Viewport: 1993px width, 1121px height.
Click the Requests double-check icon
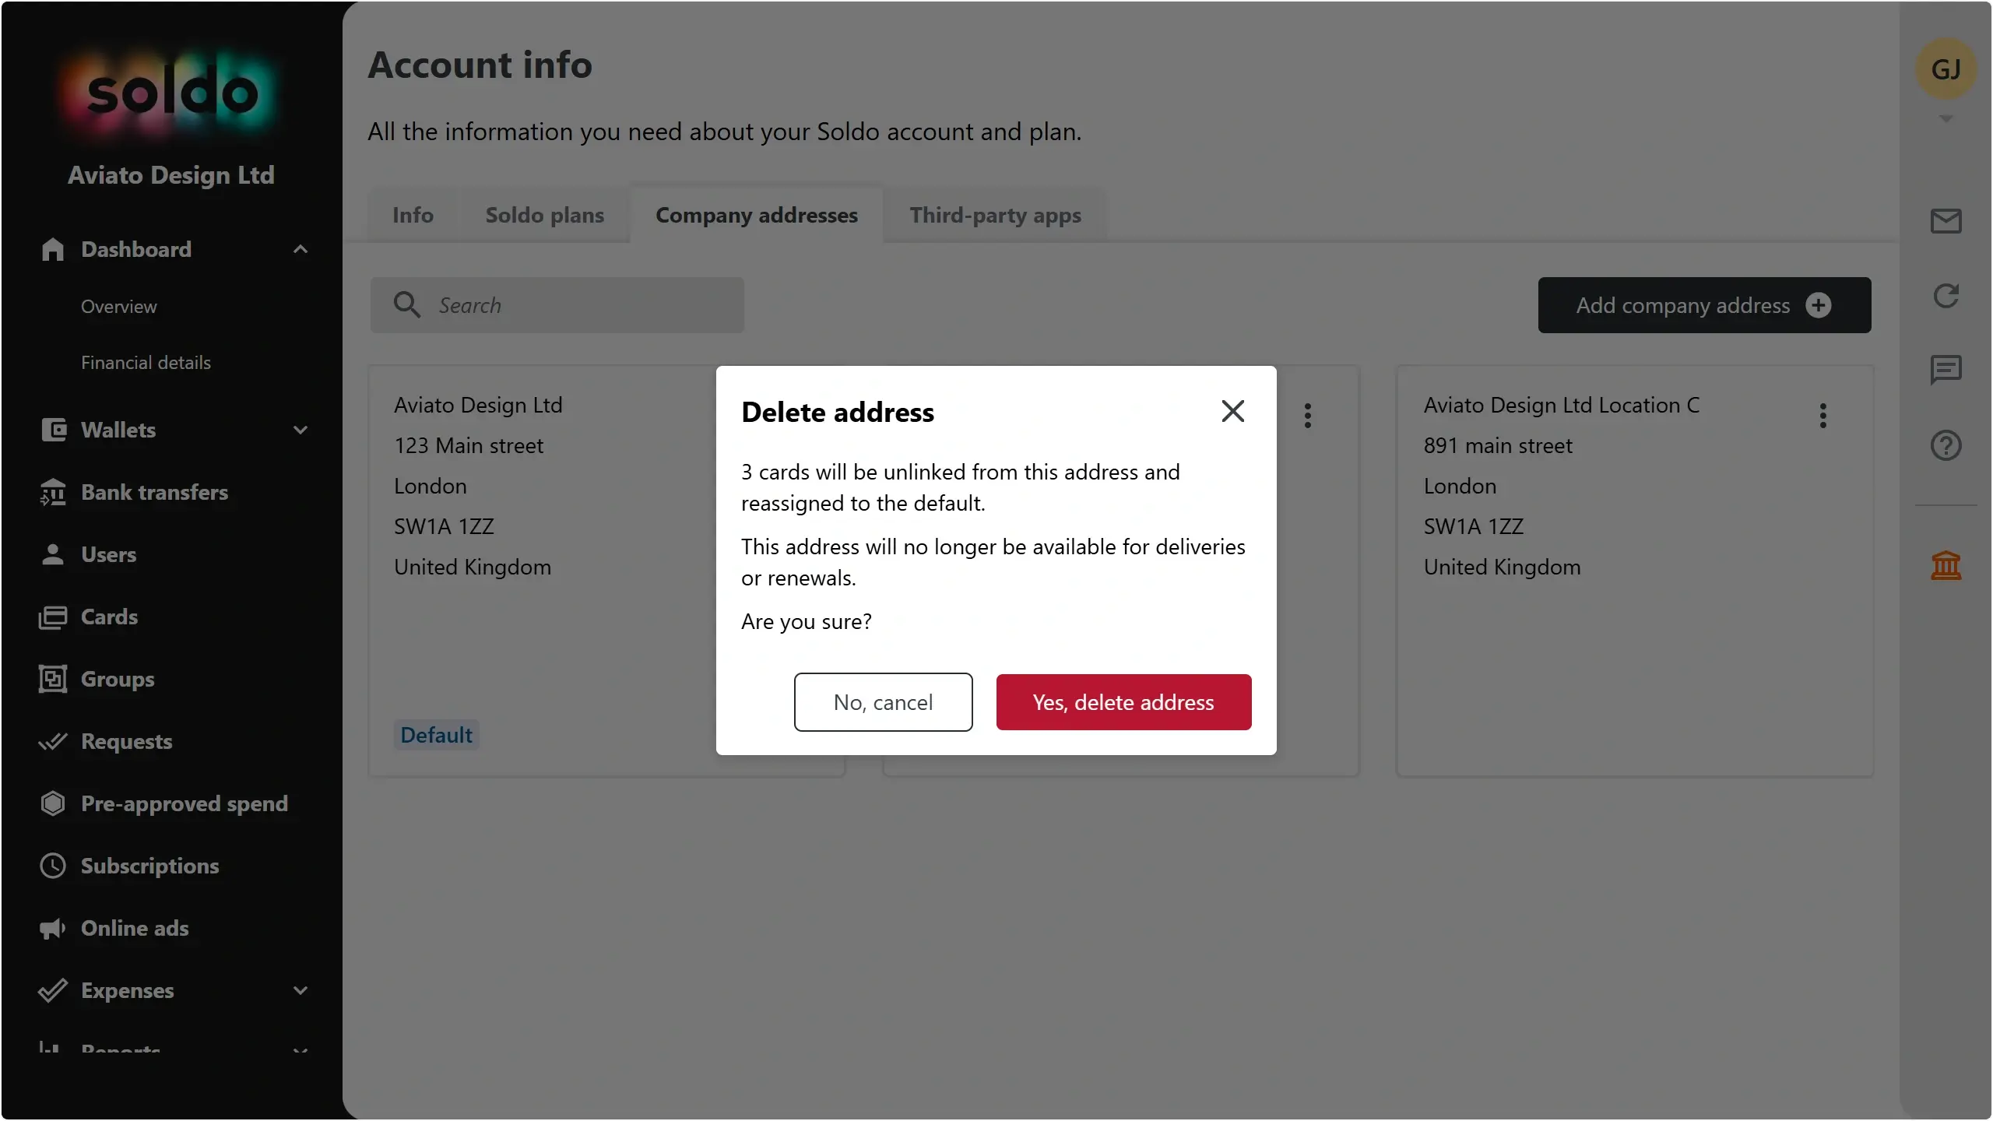point(53,741)
